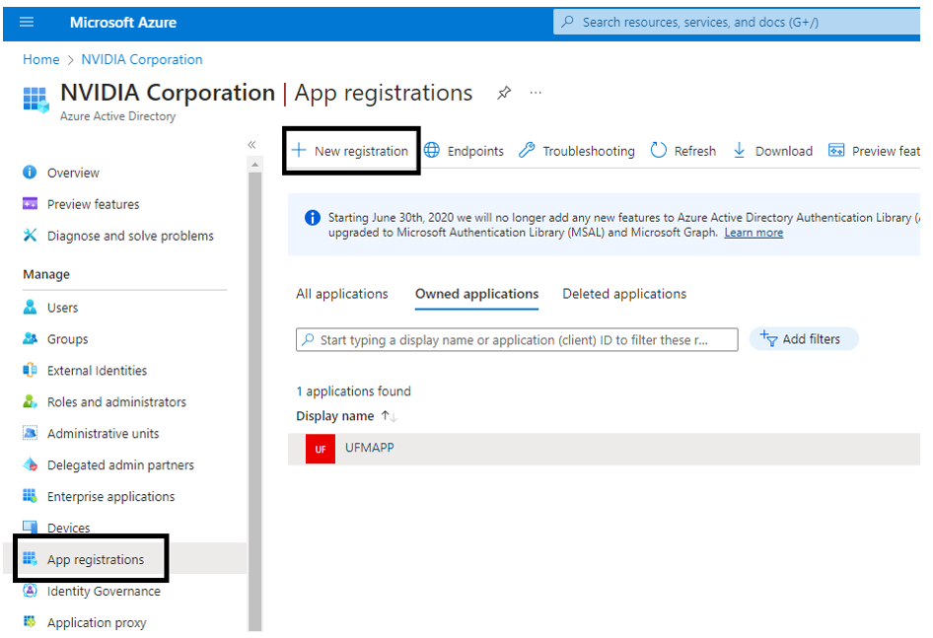Open the ellipsis more options menu
The height and width of the screenshot is (638, 933).
pyautogui.click(x=536, y=93)
